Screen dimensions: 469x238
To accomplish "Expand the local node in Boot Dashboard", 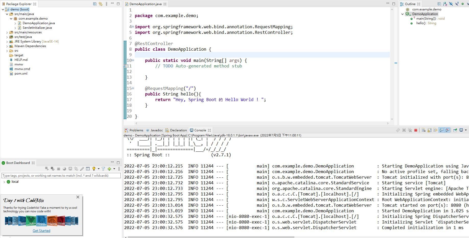I will [x=4, y=182].
